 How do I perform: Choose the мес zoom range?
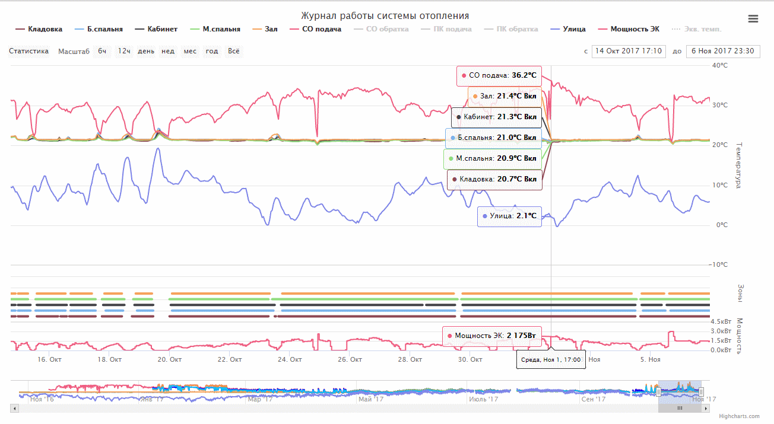coord(190,51)
